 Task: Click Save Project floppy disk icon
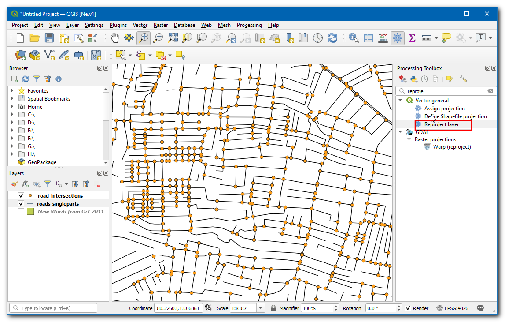coord(49,38)
